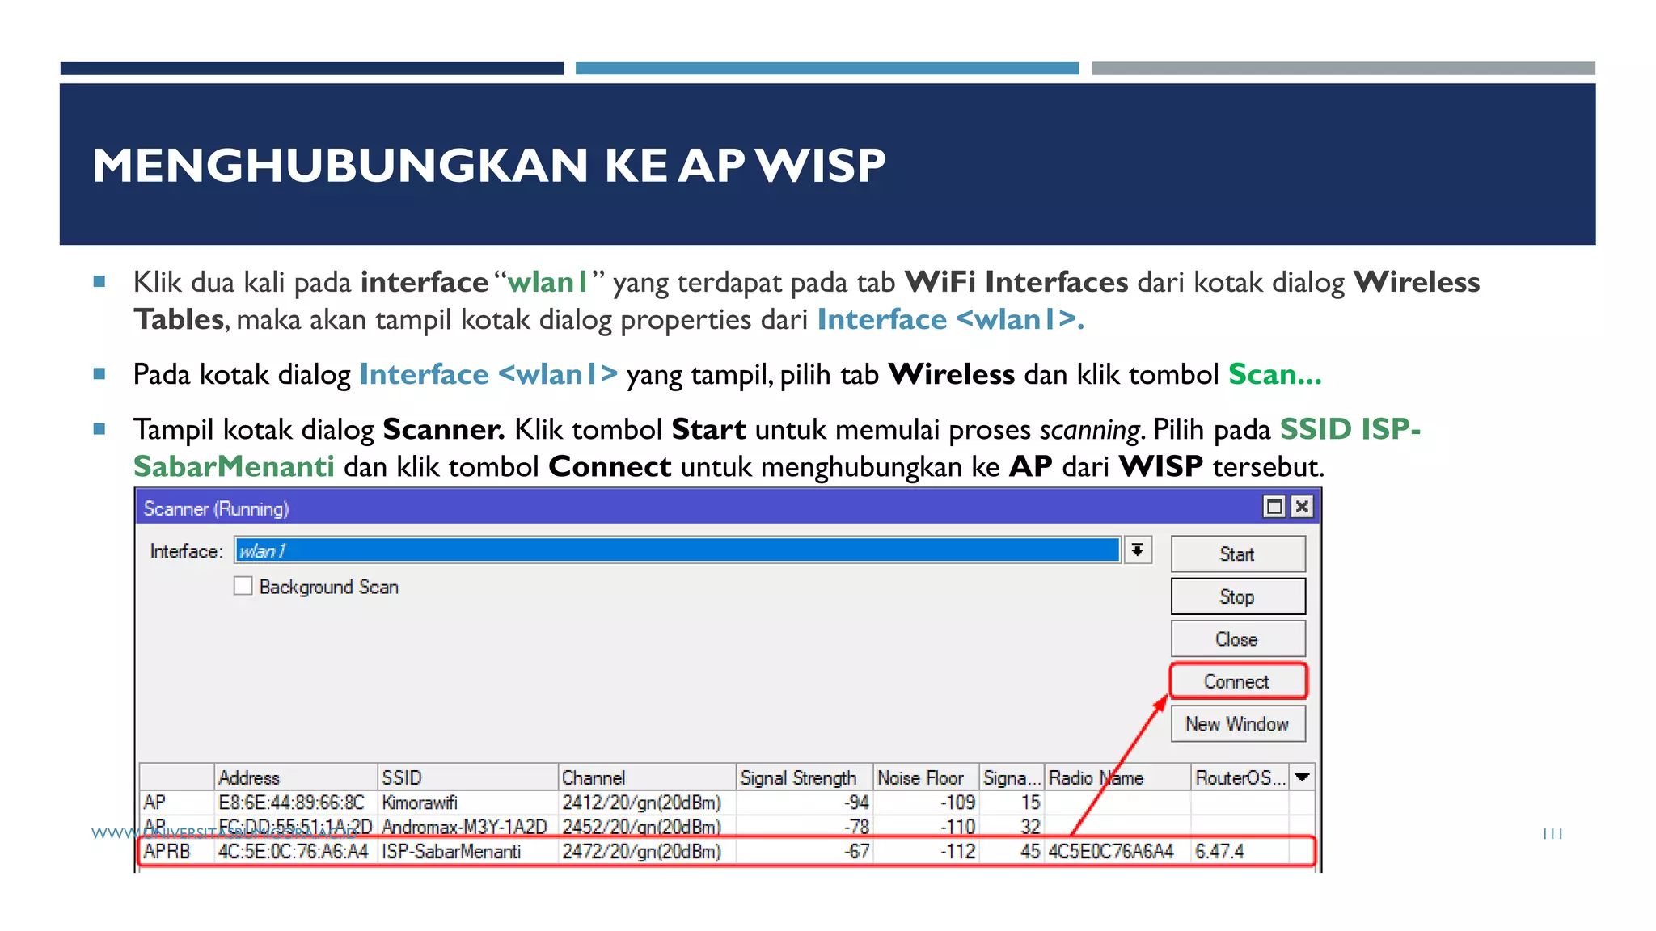This screenshot has height=931, width=1656.
Task: Click the Stop scanning button
Action: 1237,596
